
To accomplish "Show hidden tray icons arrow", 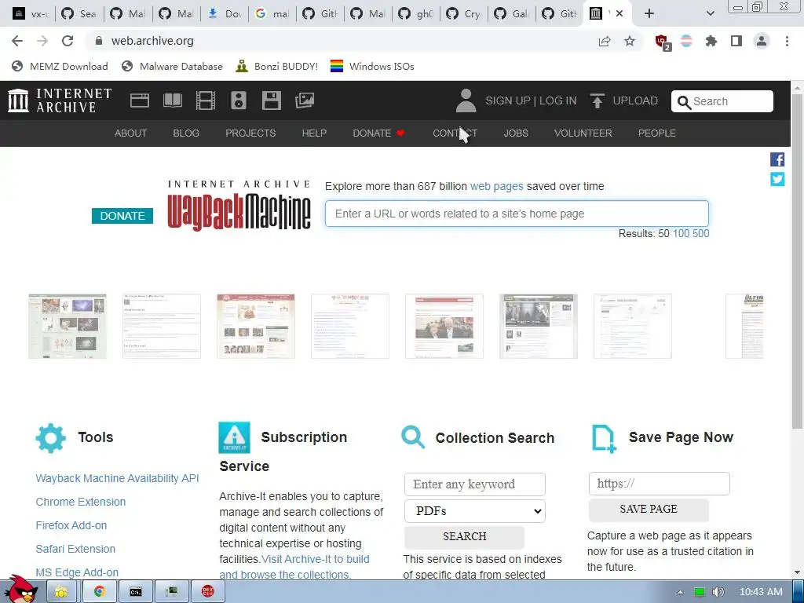I will pos(681,592).
